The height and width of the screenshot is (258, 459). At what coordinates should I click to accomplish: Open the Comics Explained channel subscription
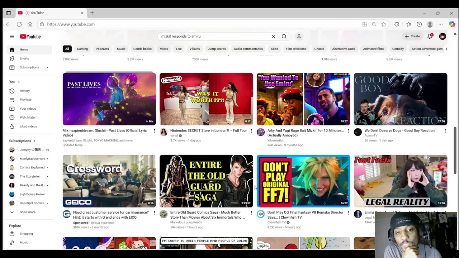[29, 167]
